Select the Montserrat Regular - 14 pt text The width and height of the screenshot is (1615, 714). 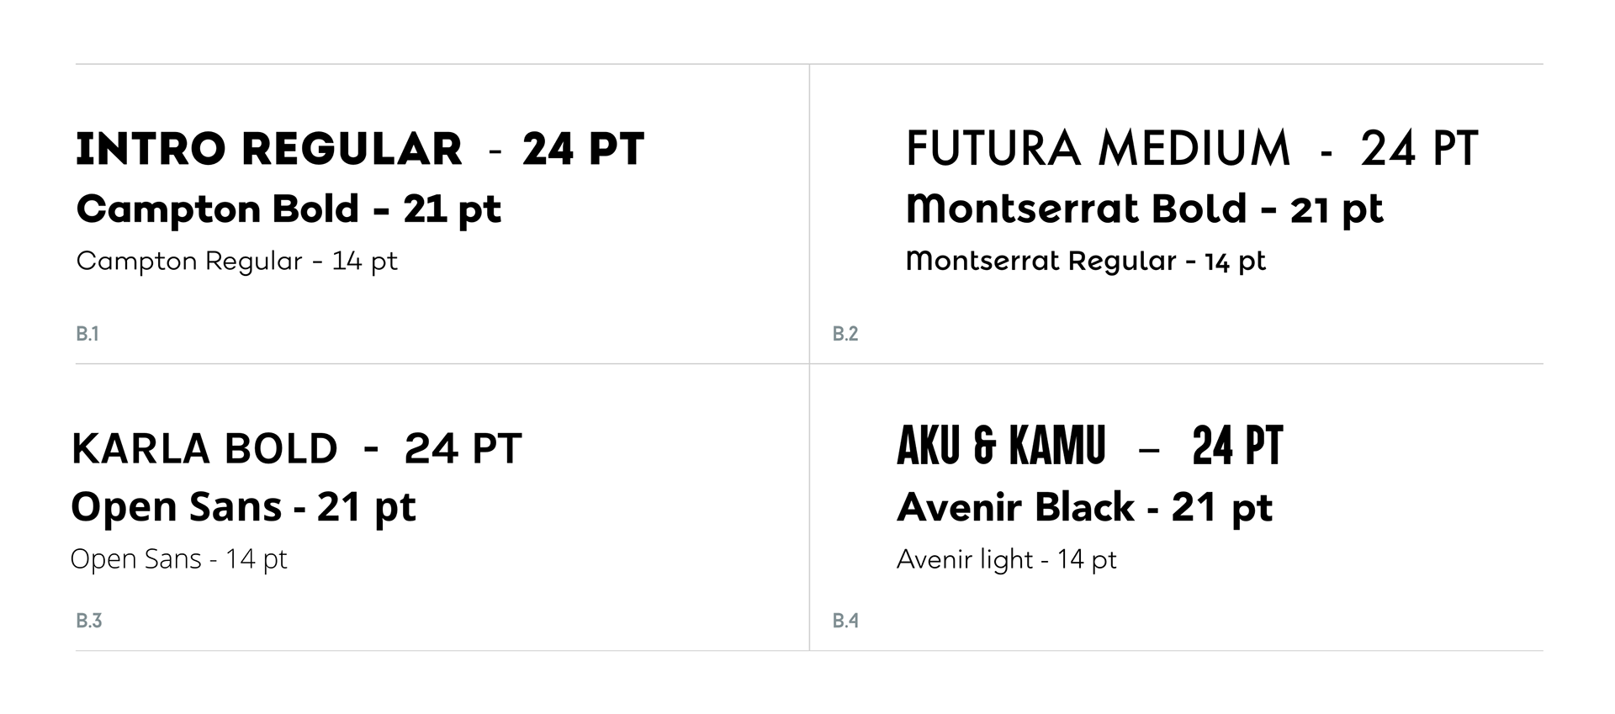(1085, 262)
